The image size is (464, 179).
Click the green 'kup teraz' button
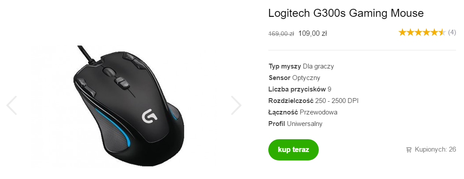coord(293,150)
